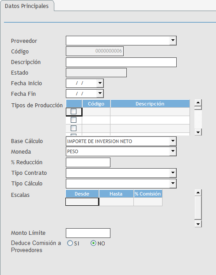Click the Desde cell in Escalas grid

pos(82,202)
